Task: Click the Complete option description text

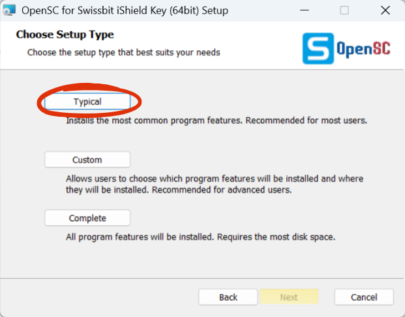Action: click(x=200, y=237)
